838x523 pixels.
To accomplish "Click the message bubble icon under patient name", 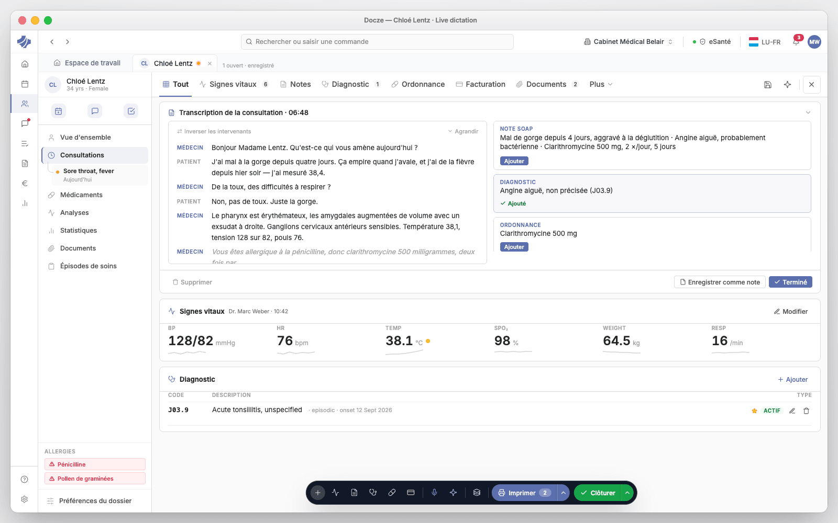I will [x=95, y=111].
